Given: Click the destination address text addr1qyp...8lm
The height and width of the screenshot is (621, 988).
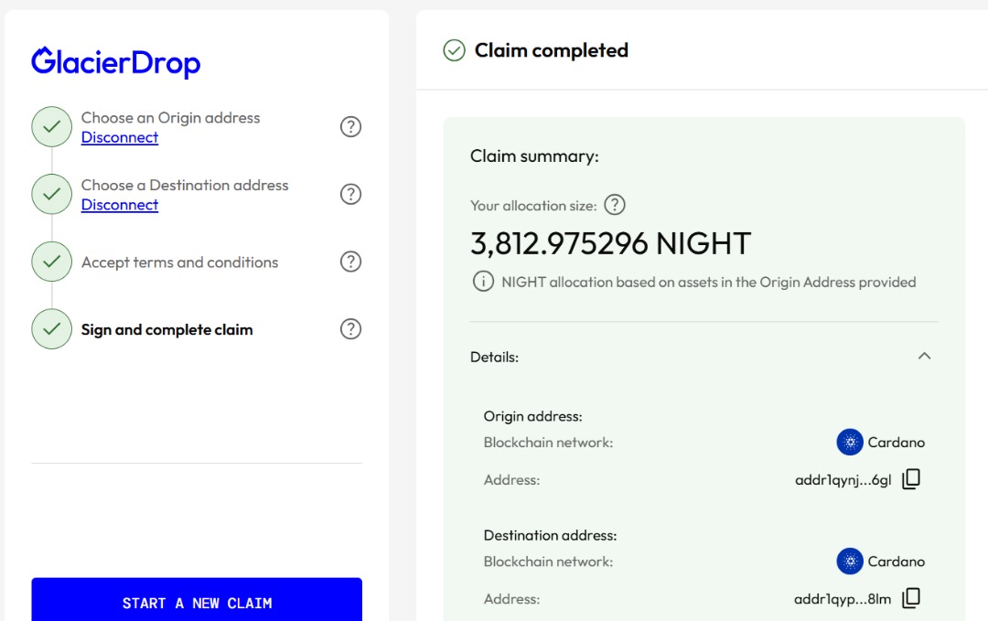Looking at the screenshot, I should [843, 599].
